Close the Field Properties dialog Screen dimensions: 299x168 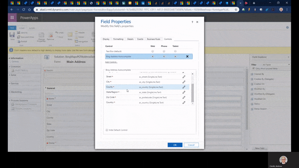197,22
